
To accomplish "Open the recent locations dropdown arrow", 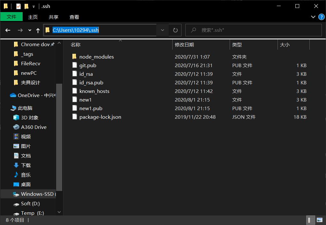I will tap(30, 30).
